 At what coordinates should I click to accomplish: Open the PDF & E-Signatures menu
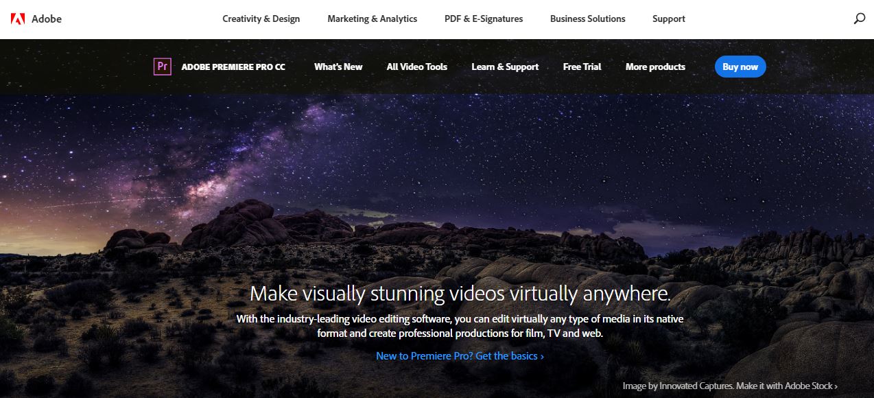(484, 19)
